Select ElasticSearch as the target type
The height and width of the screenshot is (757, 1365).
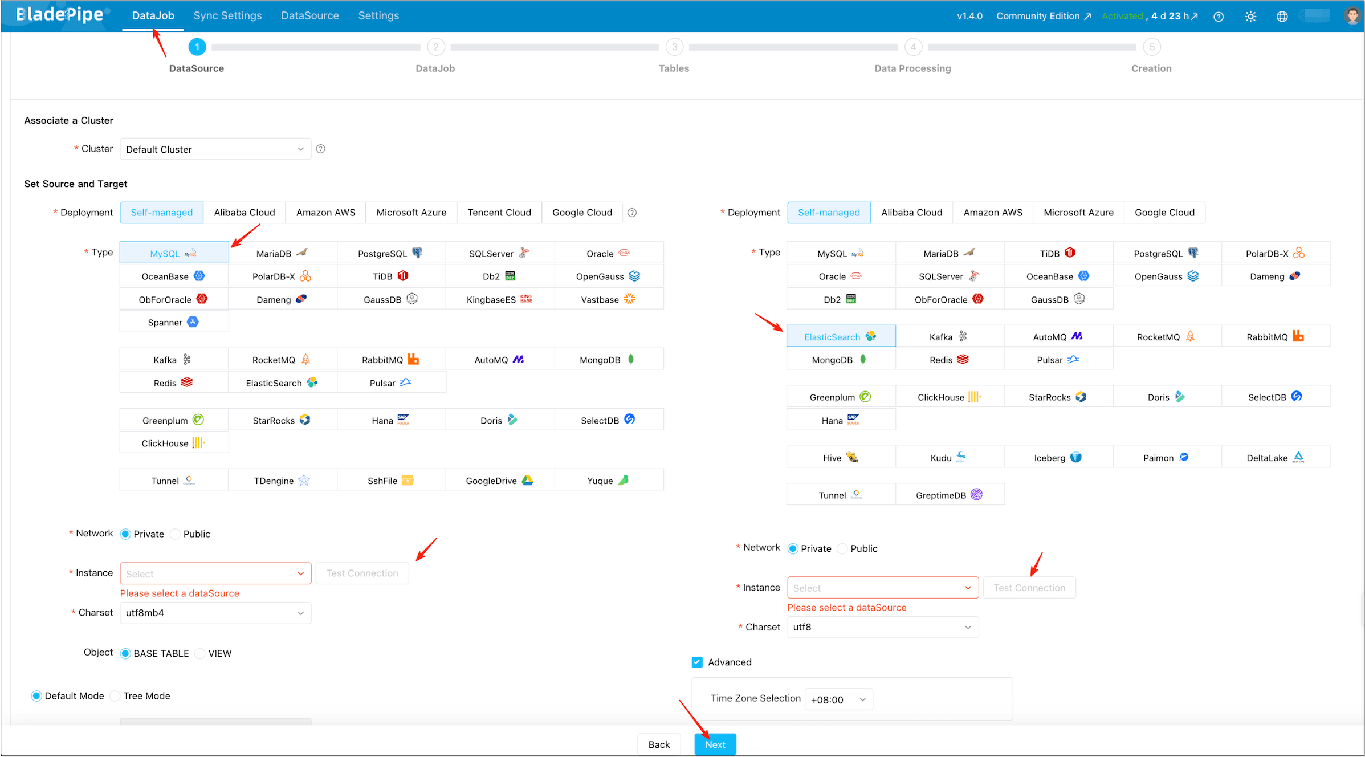click(x=841, y=336)
